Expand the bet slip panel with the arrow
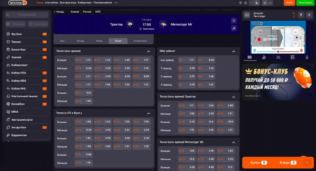 click(x=307, y=163)
